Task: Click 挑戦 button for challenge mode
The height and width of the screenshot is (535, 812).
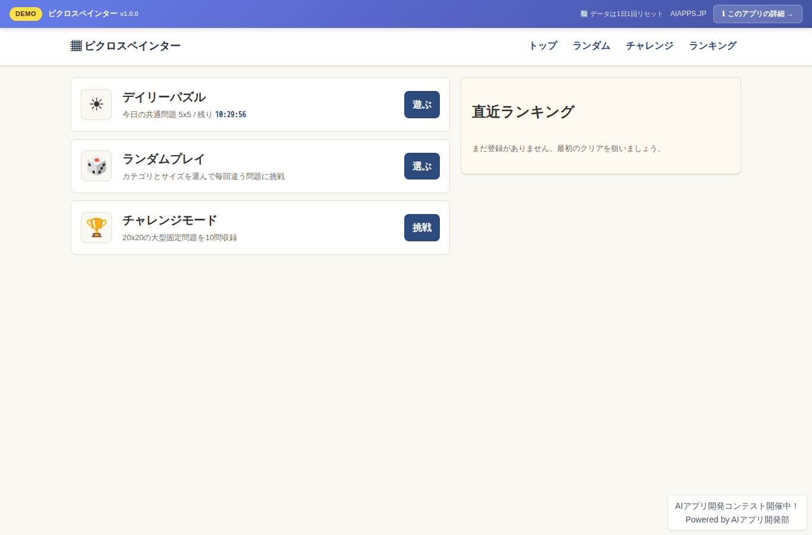Action: click(x=422, y=228)
